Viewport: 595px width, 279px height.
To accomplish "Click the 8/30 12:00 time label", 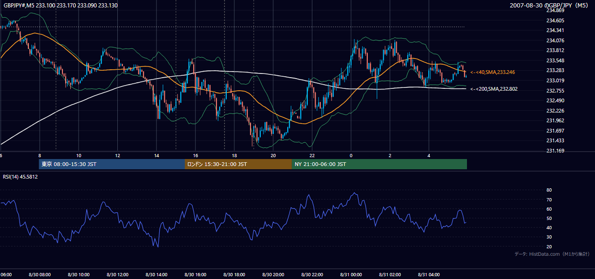I will tap(117, 274).
